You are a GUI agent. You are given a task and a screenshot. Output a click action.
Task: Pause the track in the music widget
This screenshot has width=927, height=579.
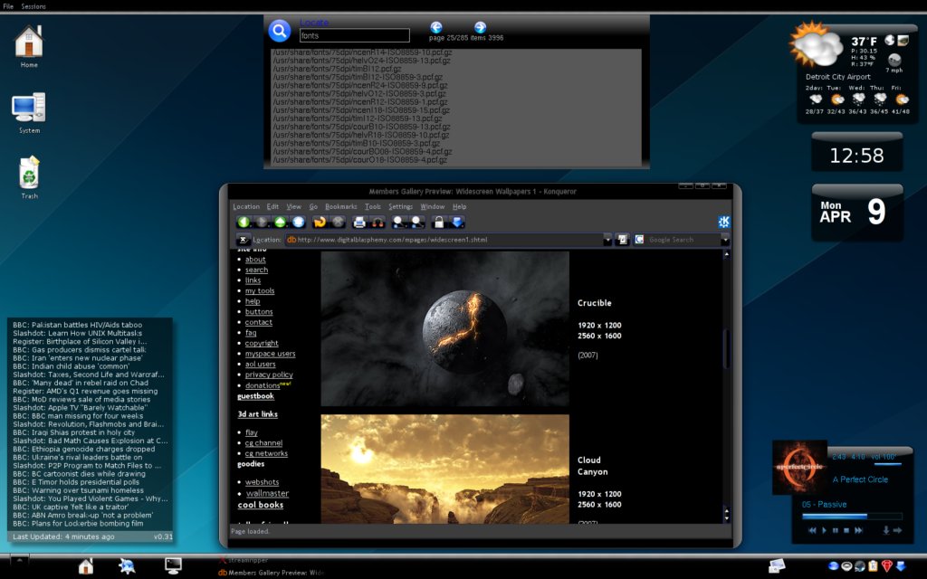point(836,530)
